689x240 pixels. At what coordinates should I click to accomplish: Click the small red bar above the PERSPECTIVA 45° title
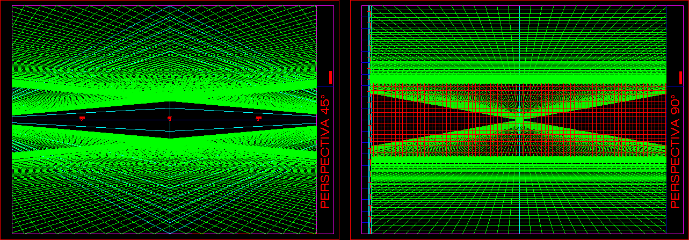tap(331, 77)
